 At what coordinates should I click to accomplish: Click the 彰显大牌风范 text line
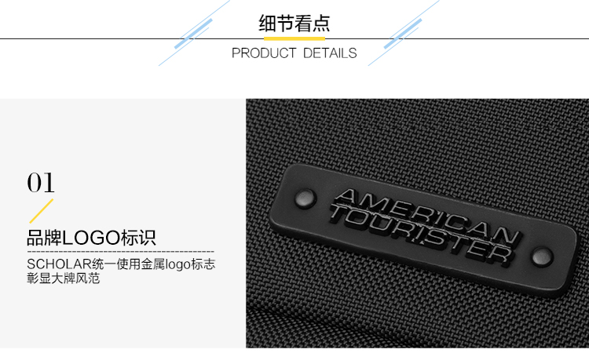[x=63, y=278]
